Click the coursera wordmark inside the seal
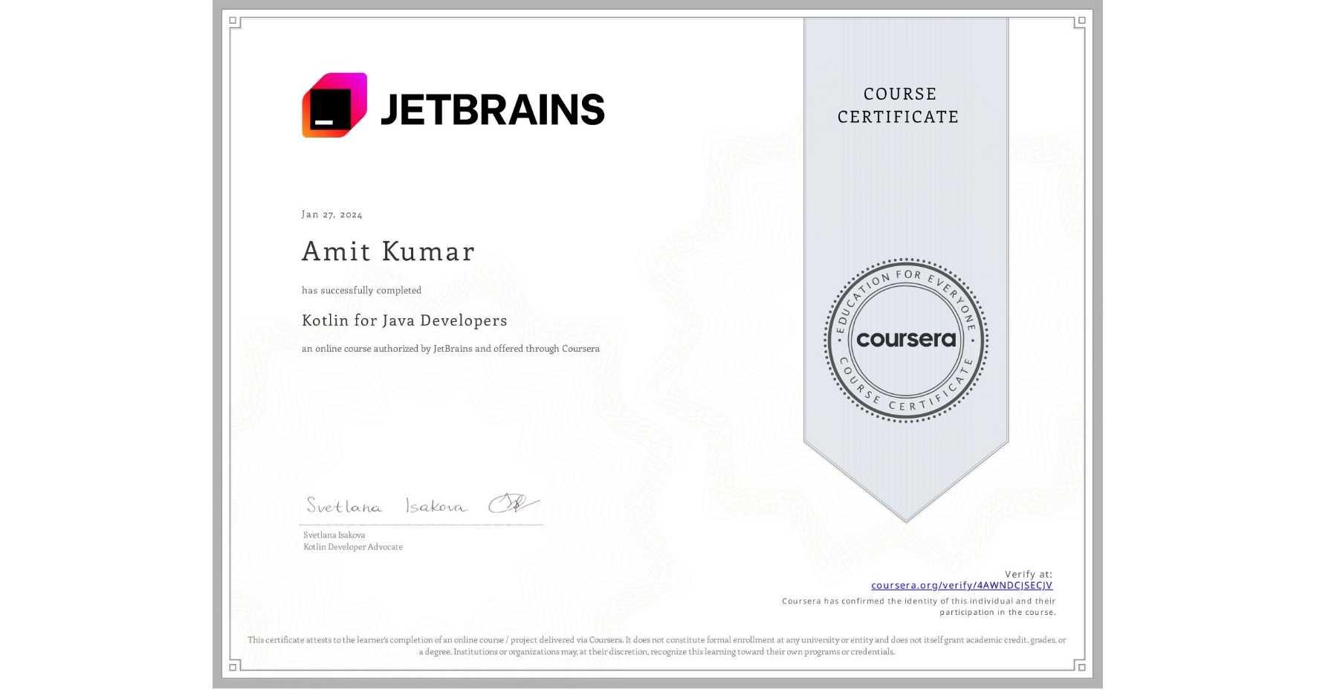1317x690 pixels. 905,340
